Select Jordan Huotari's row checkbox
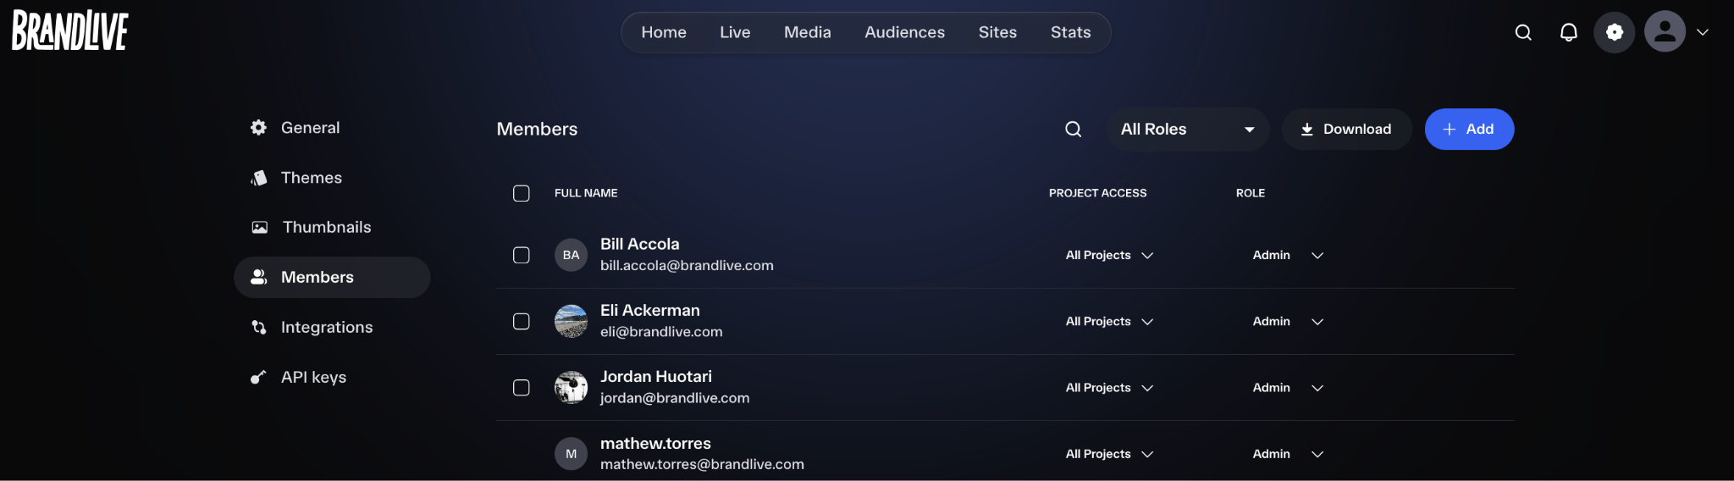 pyautogui.click(x=522, y=388)
